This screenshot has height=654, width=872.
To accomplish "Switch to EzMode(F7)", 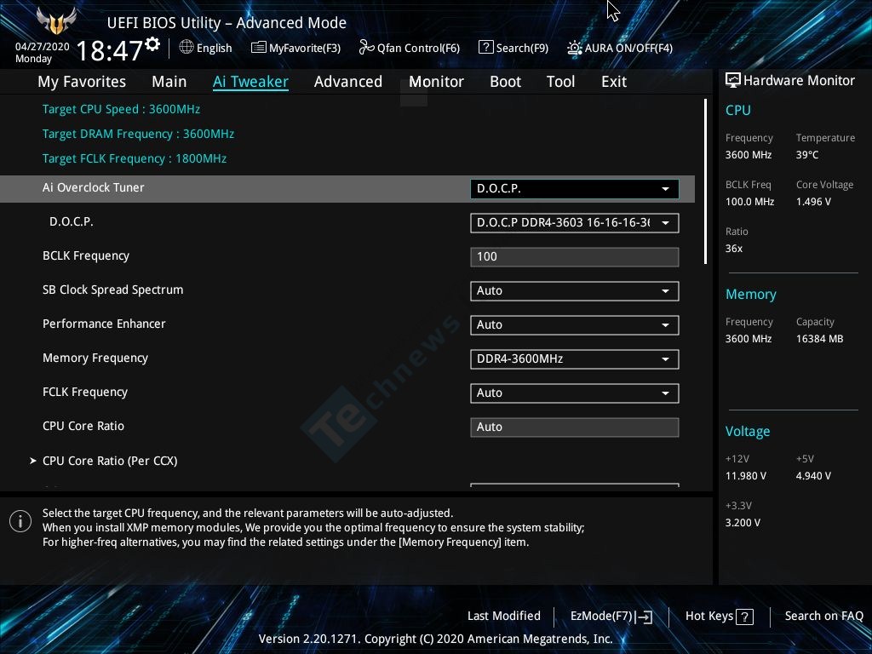I will click(611, 617).
